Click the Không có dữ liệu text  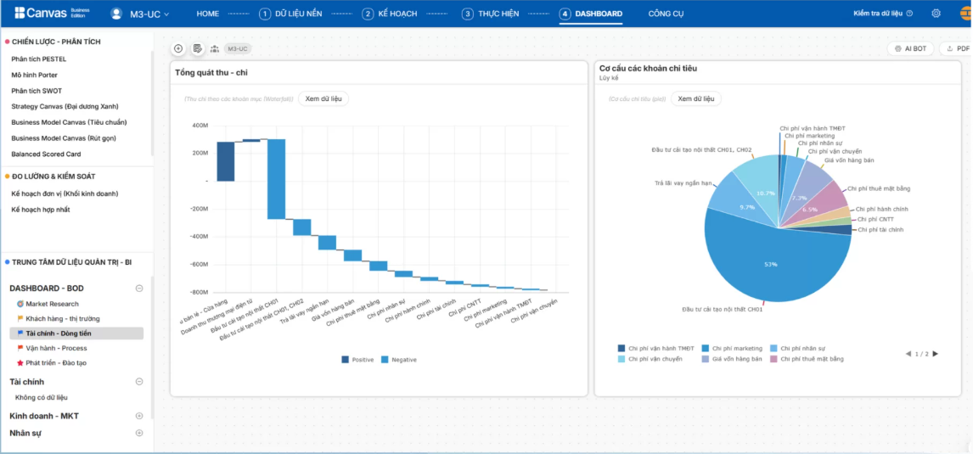41,397
